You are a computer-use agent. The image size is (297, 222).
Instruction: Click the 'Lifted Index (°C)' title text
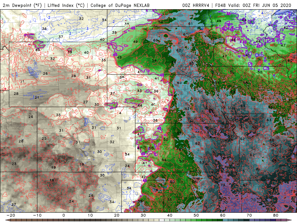66,5
